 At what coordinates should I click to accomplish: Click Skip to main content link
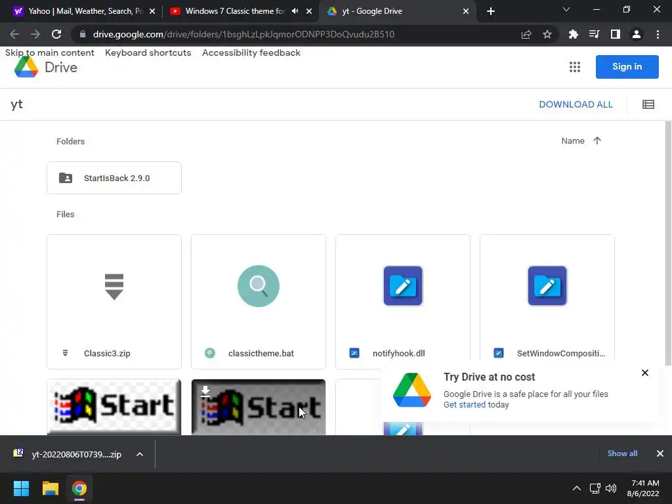[50, 52]
